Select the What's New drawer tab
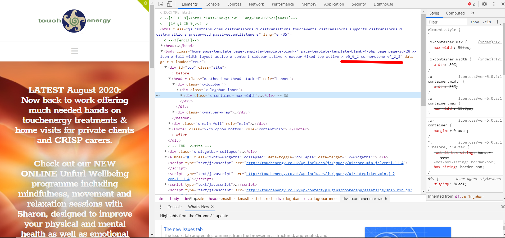 (199, 207)
